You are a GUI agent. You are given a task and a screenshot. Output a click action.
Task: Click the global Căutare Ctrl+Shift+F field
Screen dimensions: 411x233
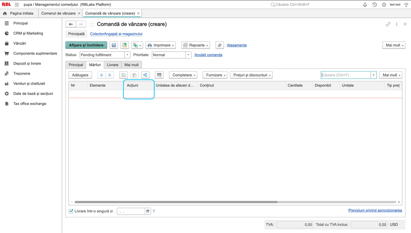(292, 5)
